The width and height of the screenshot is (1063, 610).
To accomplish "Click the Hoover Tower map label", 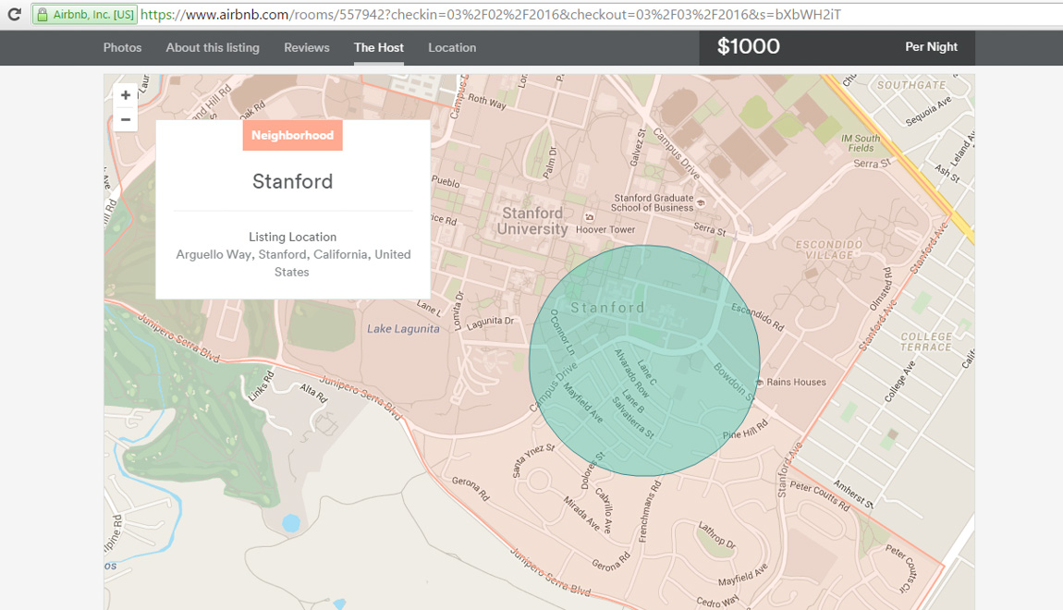I will coord(605,229).
